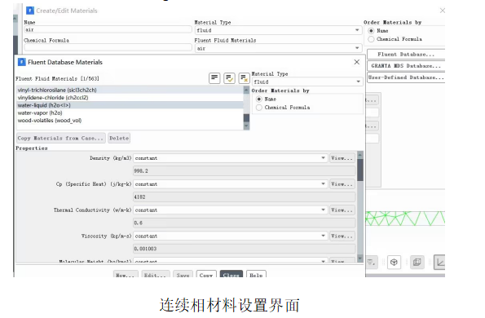Click Copy Materials from Case button
The height and width of the screenshot is (318, 485).
tap(60, 139)
